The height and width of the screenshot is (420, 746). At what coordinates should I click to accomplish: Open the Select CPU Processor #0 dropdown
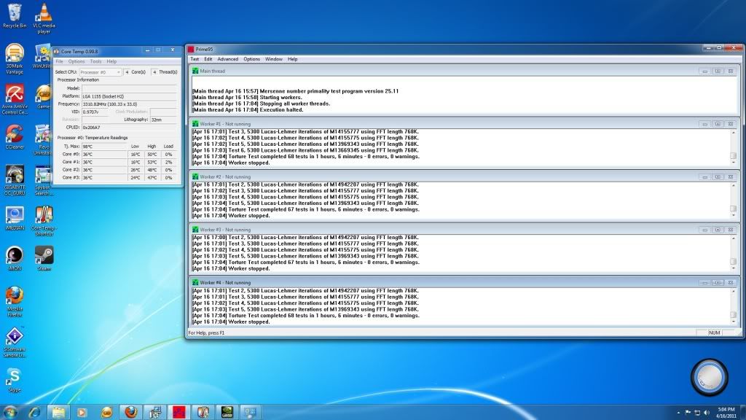(101, 72)
